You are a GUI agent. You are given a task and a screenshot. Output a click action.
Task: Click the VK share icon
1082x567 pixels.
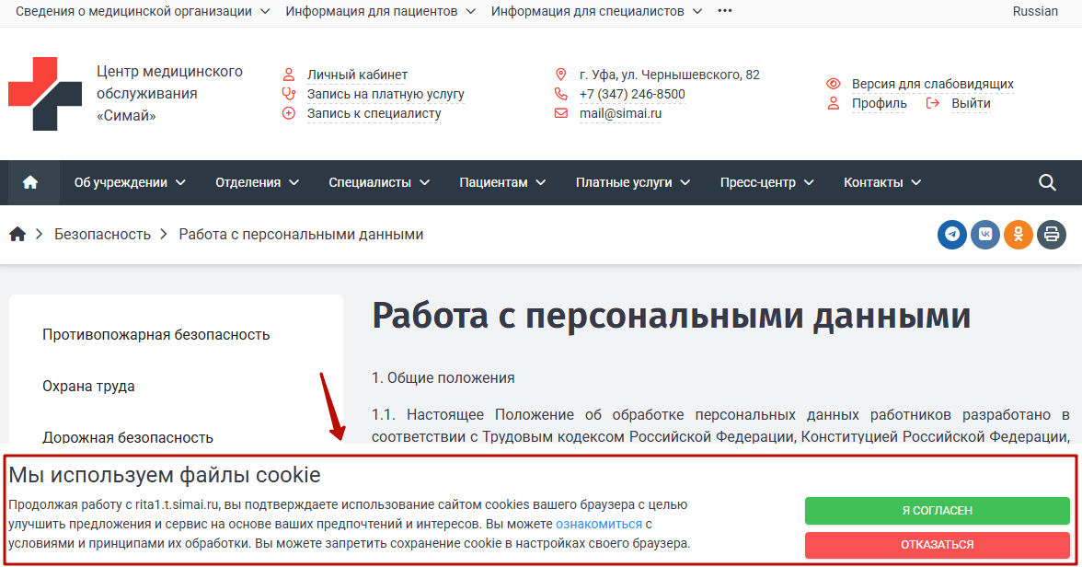tap(985, 235)
